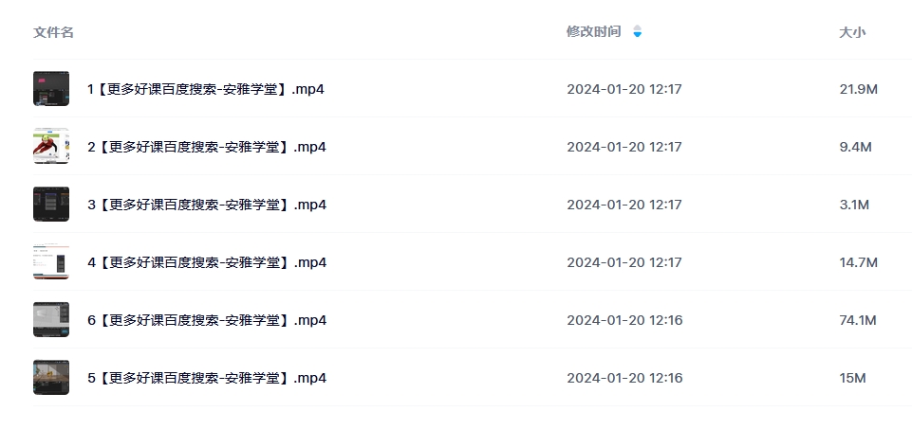Click the white page thumbnail of file 4
Screen dimensions: 912x429
[51, 261]
